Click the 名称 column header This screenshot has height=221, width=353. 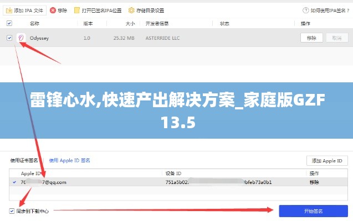pos(34,23)
